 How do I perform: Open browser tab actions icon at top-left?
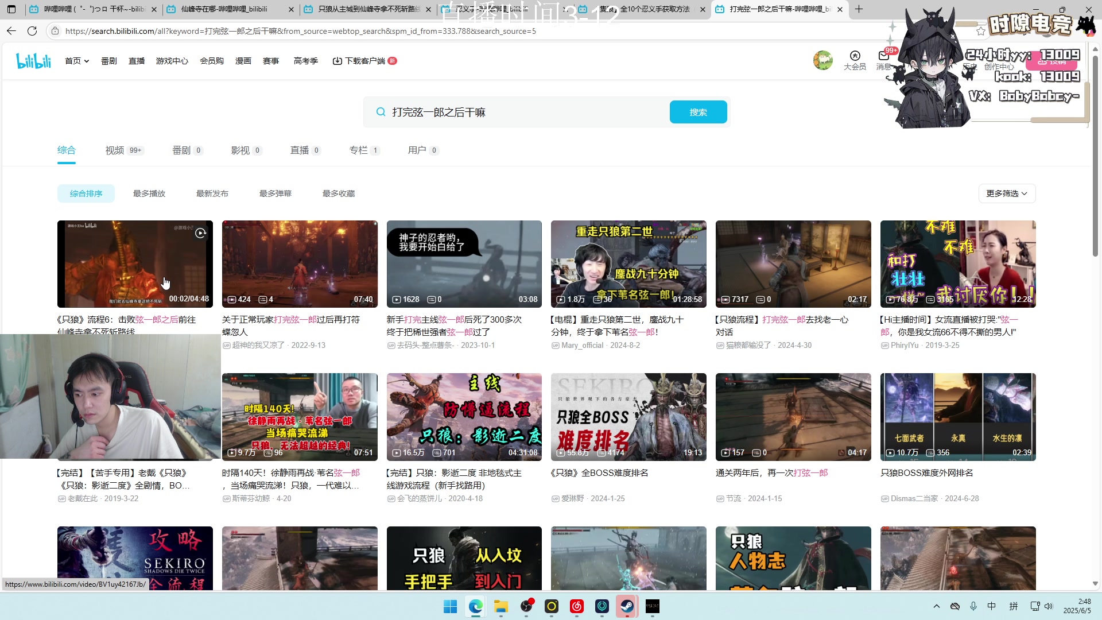coord(11,9)
